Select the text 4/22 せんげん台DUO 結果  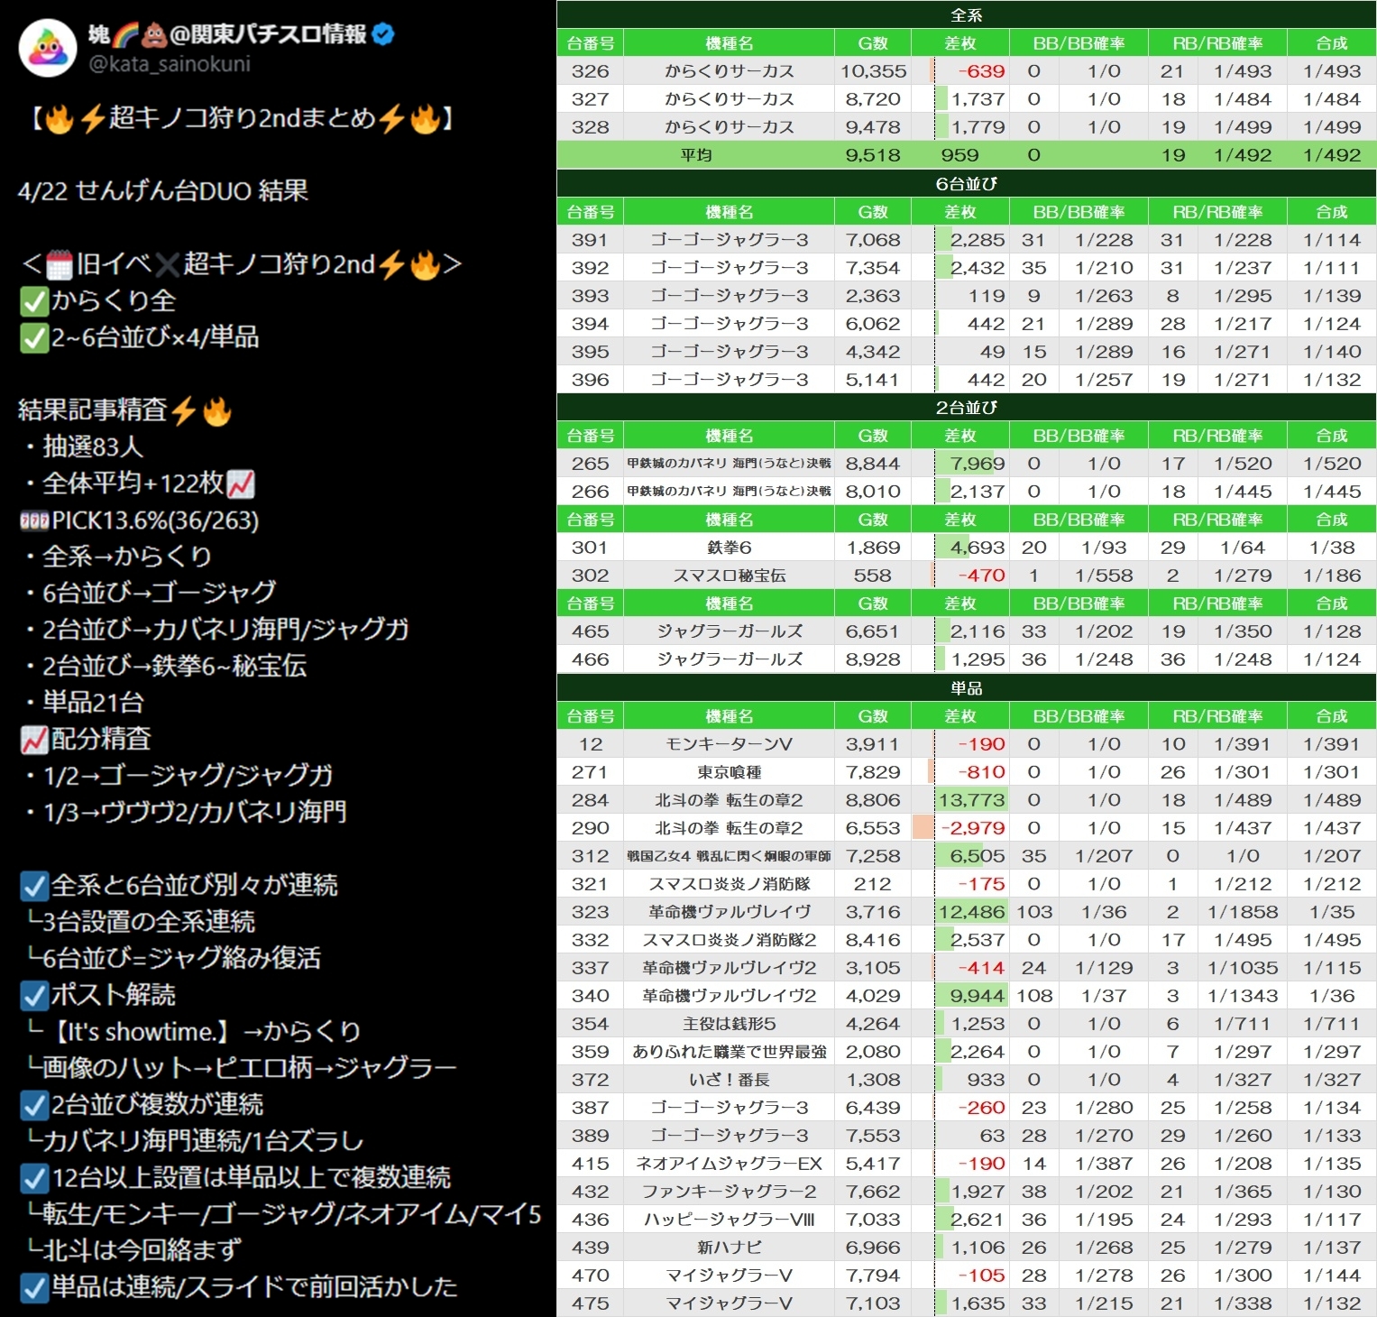point(163,191)
